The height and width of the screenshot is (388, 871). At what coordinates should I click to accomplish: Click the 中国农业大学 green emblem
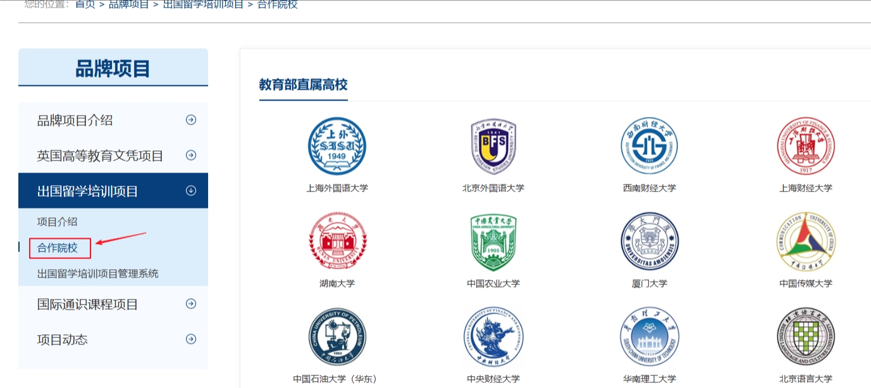(x=492, y=241)
